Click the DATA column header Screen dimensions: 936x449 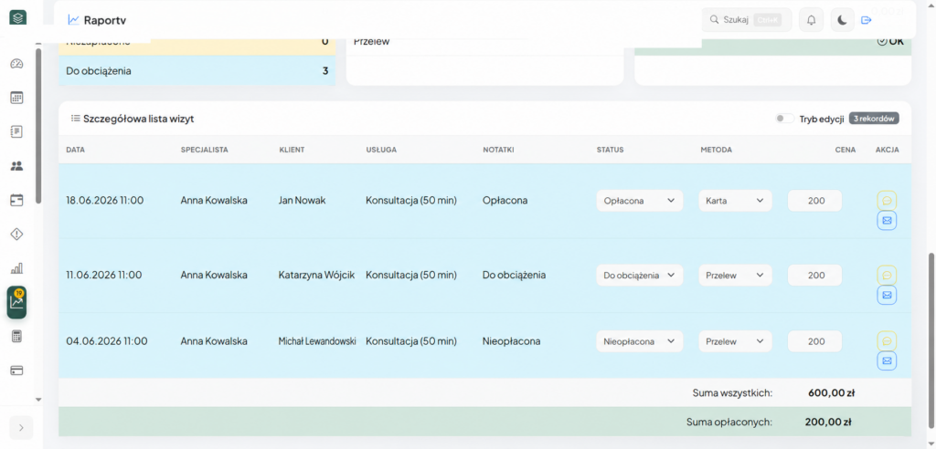click(75, 150)
